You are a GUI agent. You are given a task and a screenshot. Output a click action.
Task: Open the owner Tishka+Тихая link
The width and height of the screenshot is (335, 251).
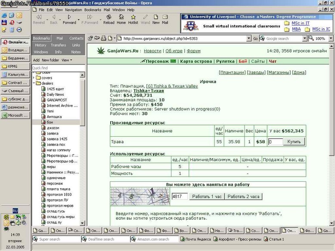(149, 91)
